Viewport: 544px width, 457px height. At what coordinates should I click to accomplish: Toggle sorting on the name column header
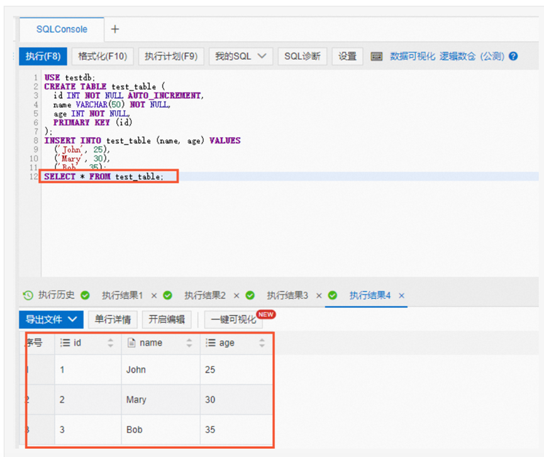tap(187, 343)
